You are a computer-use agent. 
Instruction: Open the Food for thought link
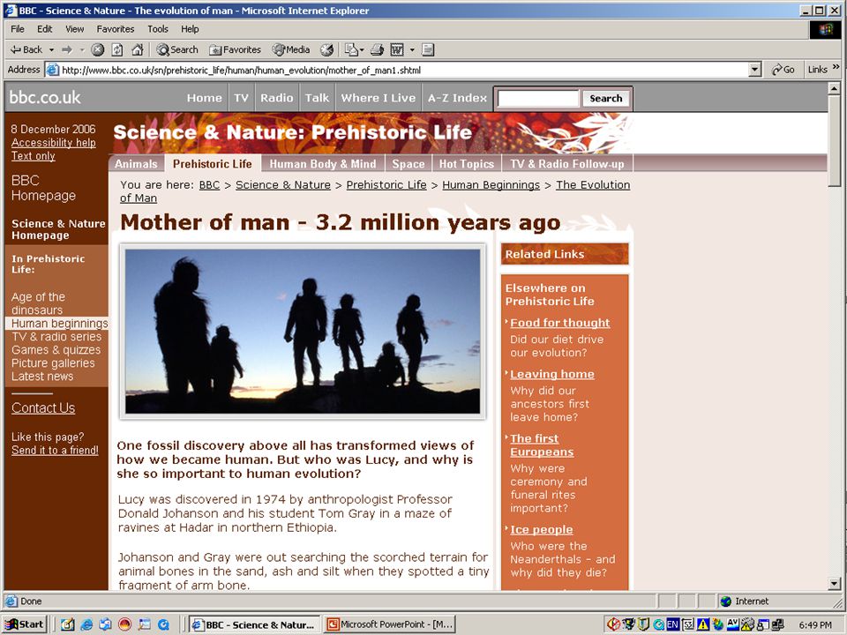559,323
